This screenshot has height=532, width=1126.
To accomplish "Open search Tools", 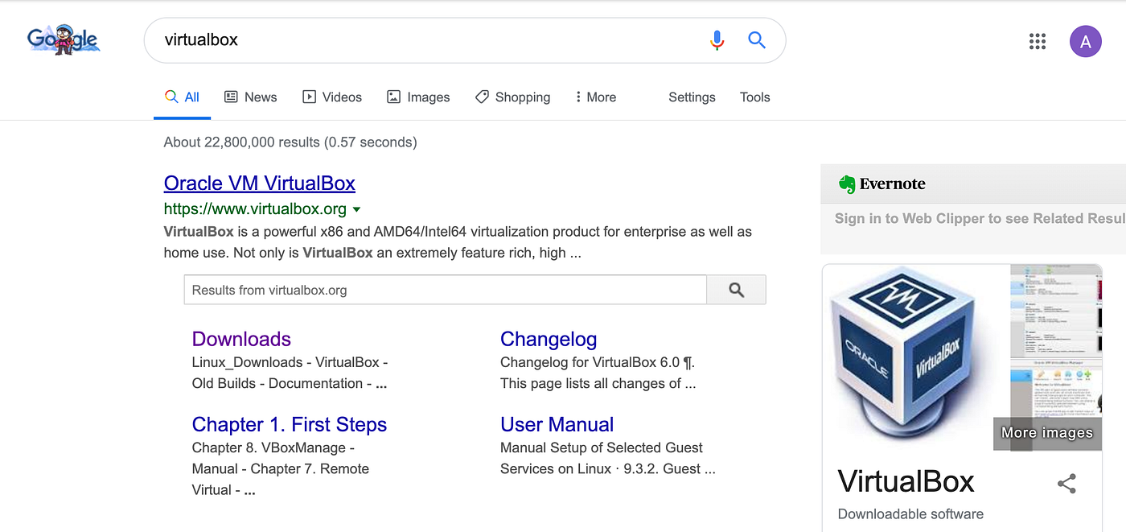I will [x=754, y=97].
